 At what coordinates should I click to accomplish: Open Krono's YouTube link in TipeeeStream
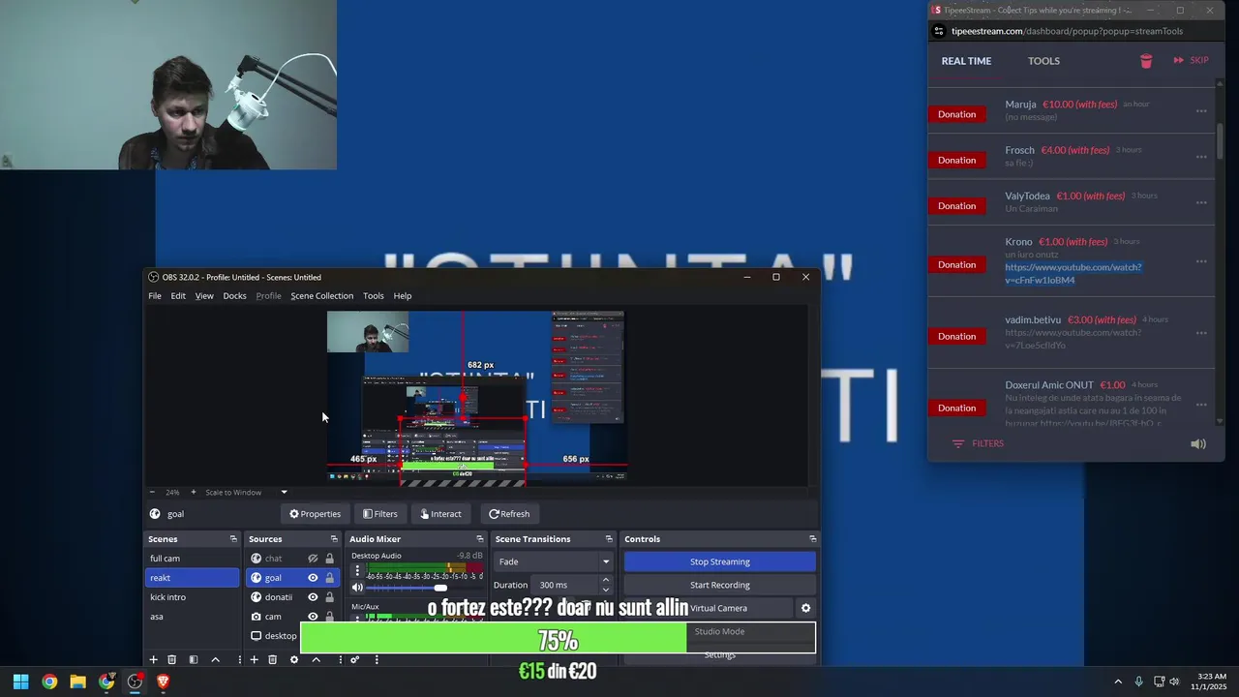tap(1073, 274)
